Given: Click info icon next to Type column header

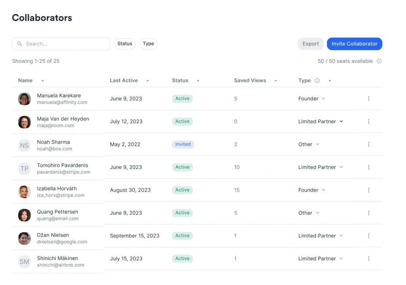Looking at the screenshot, I should tap(317, 81).
